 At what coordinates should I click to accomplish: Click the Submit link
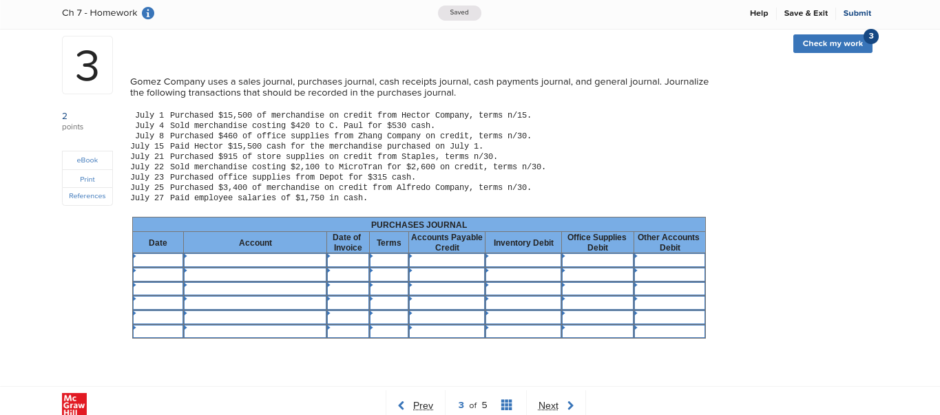tap(857, 12)
